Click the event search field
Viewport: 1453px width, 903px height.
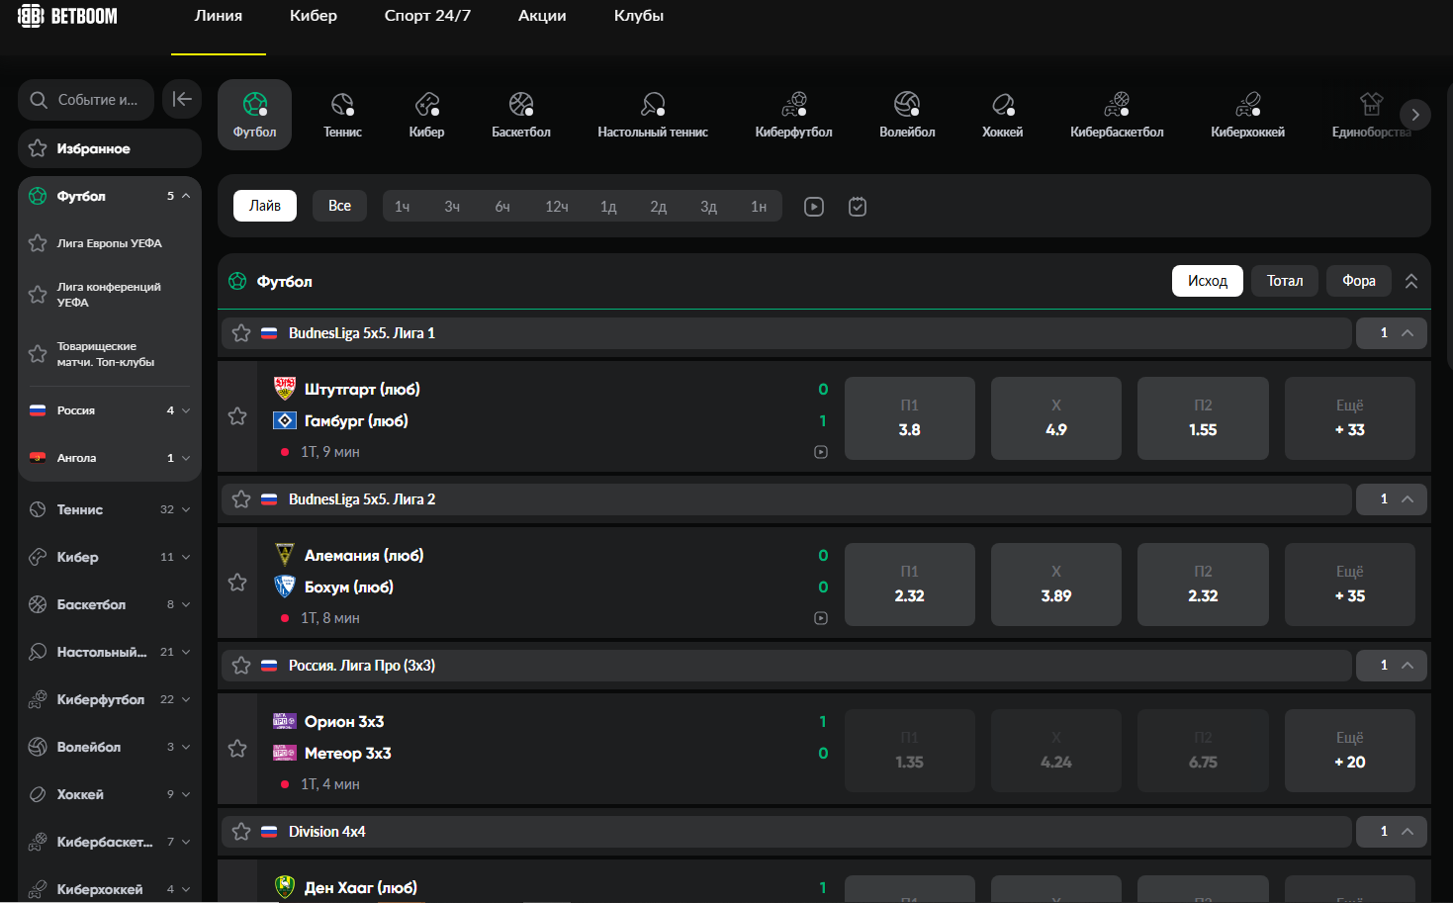tap(86, 99)
